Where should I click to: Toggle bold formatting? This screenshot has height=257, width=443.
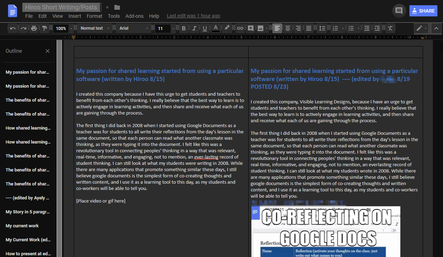tap(184, 28)
